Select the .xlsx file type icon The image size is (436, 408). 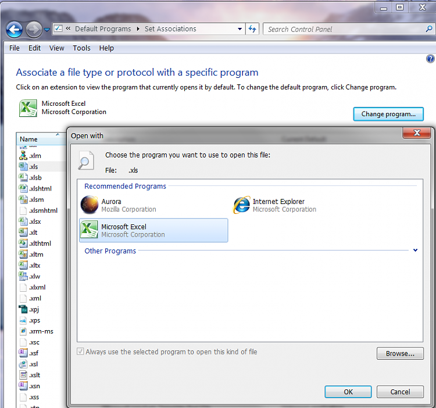(x=23, y=221)
